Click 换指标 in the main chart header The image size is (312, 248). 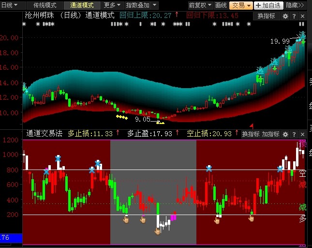click(266, 16)
